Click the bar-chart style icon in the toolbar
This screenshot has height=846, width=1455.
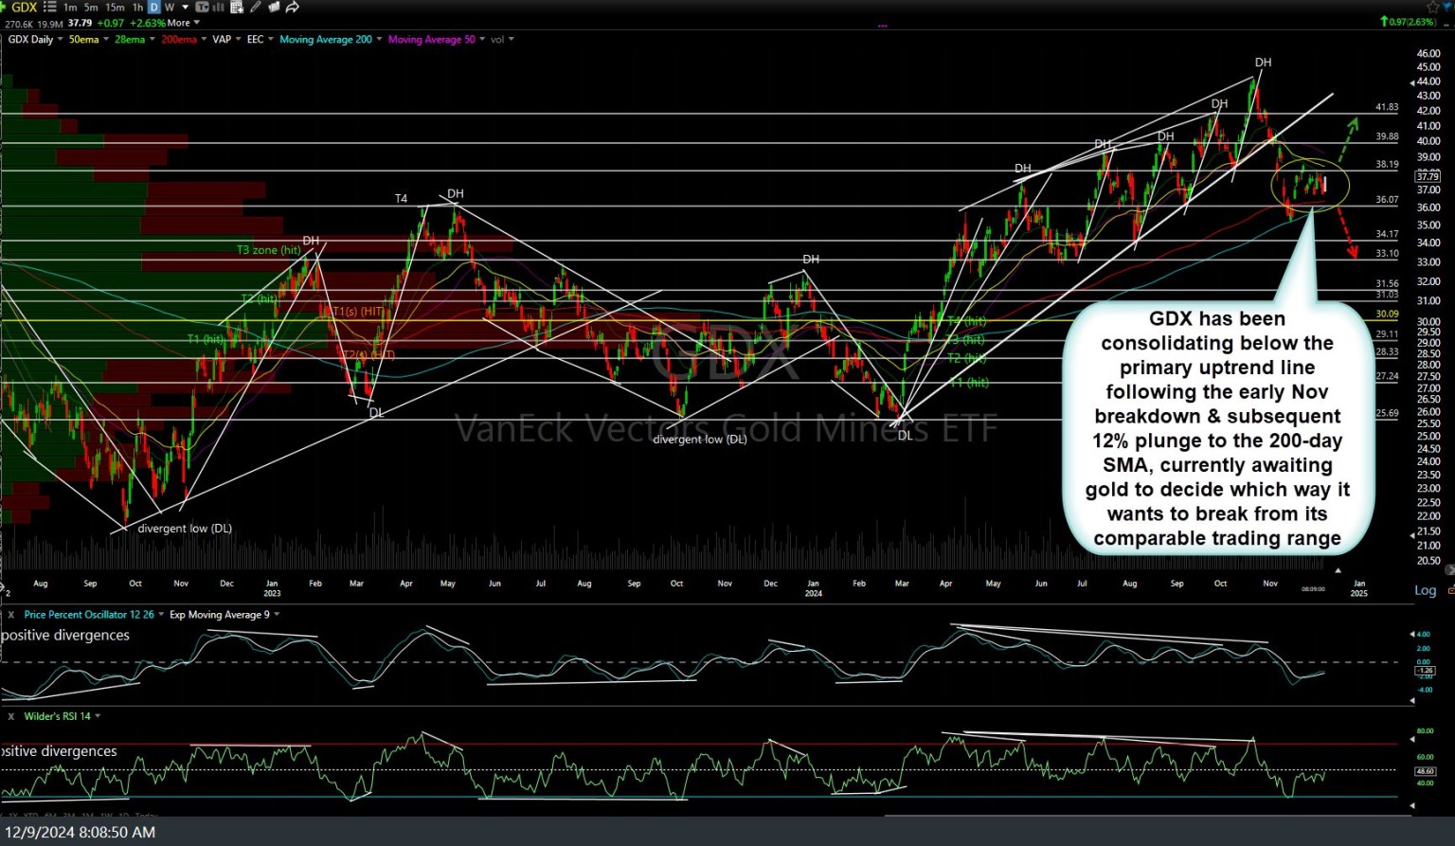tap(217, 8)
